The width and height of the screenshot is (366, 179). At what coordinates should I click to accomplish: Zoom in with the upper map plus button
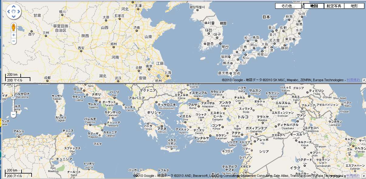(x=14, y=35)
